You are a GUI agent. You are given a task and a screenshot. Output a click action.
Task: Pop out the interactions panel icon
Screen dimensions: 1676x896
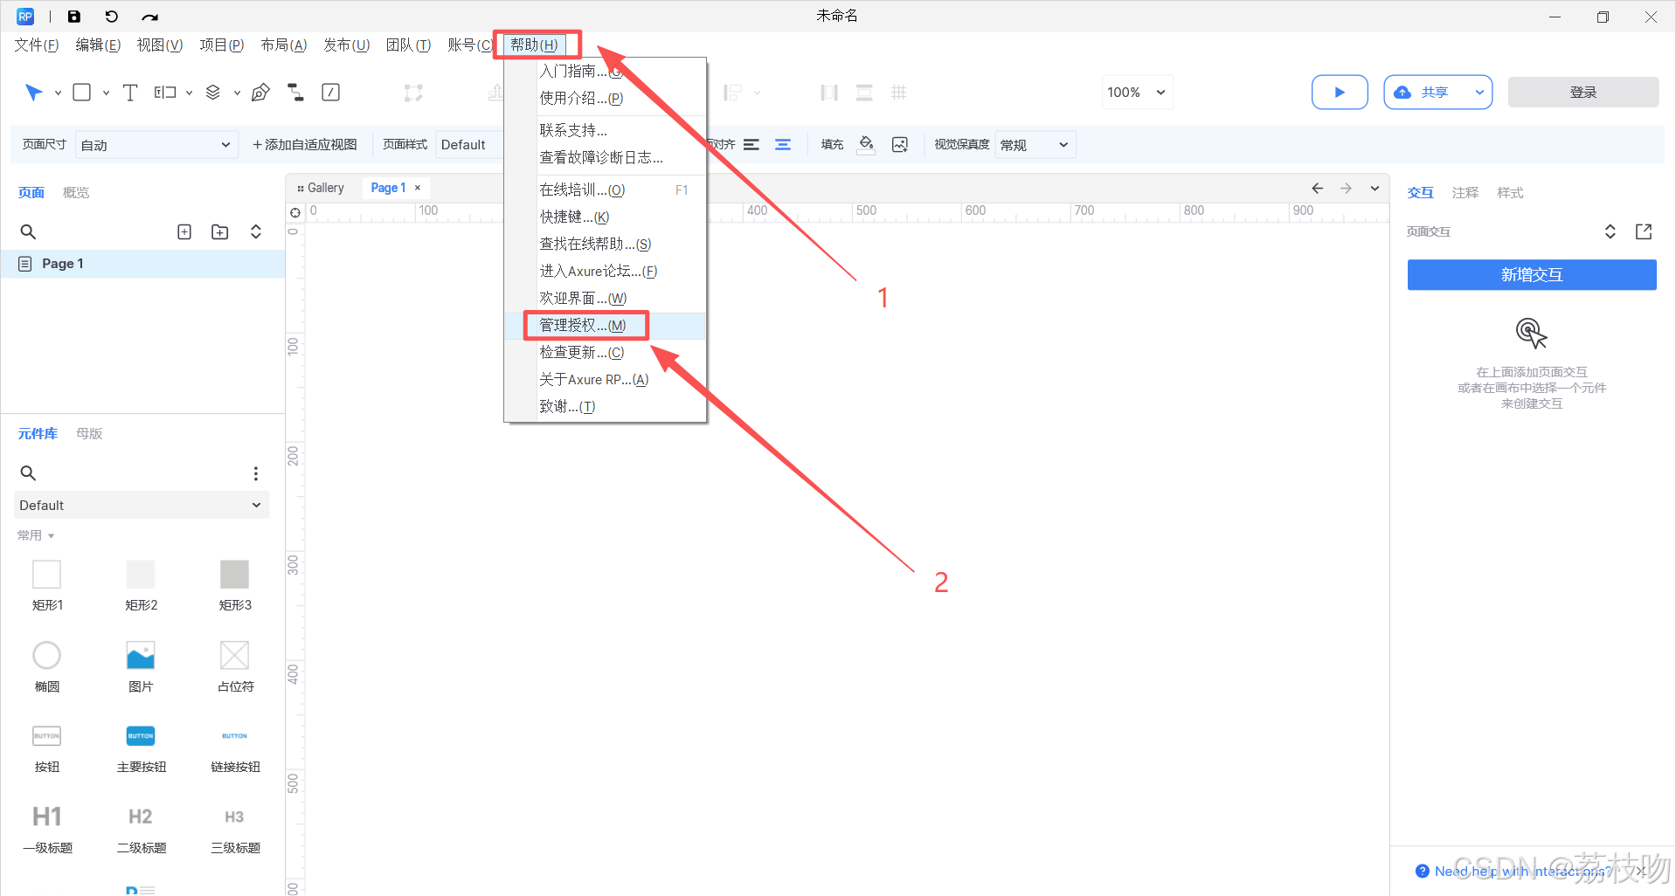1644,231
